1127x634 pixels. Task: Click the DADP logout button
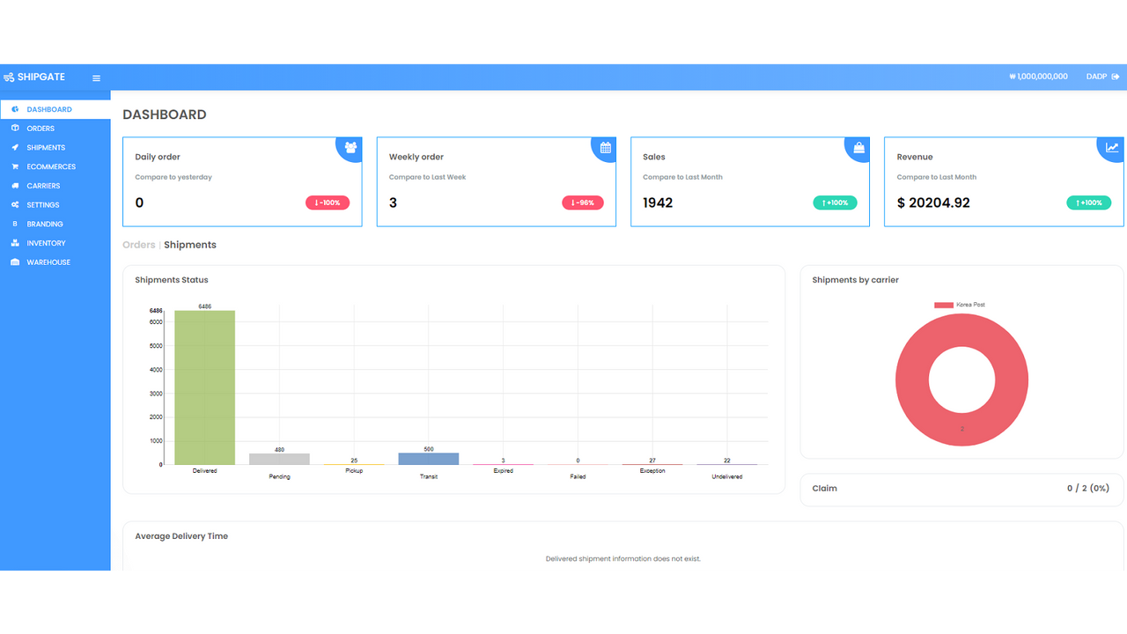point(1101,76)
